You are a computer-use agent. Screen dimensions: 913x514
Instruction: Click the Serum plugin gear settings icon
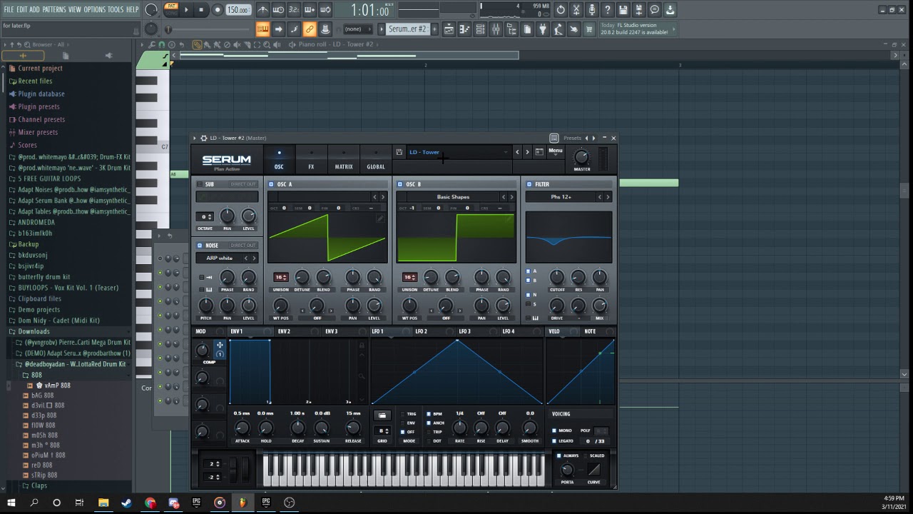(204, 138)
